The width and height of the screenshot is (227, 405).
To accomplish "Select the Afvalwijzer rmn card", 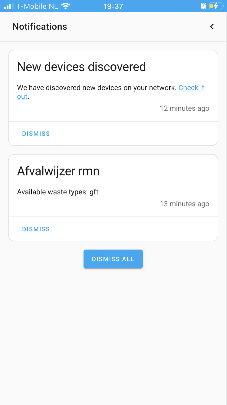I will (113, 185).
